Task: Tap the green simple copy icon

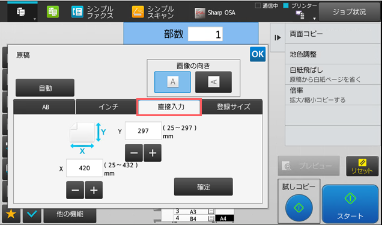Action: point(53,11)
